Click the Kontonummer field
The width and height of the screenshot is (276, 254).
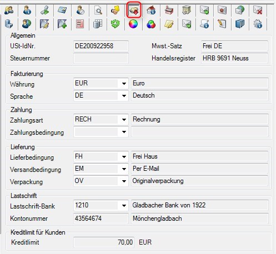coord(101,219)
